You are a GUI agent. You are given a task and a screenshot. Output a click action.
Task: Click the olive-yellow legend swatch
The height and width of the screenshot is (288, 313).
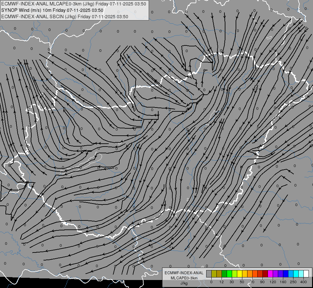point(214,274)
